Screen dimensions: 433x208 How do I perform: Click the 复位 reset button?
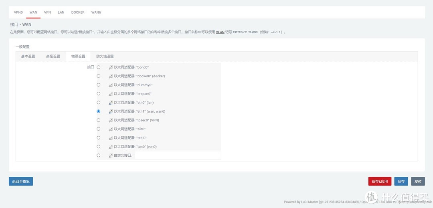[418, 181]
